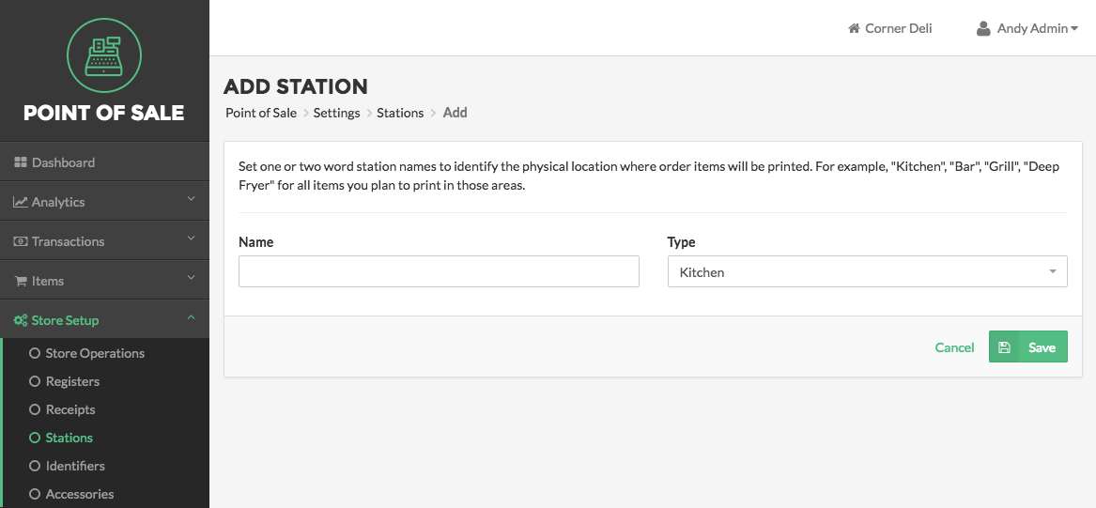Click the Stations breadcrumb link
Image resolution: width=1096 pixels, height=508 pixels.
click(x=400, y=113)
